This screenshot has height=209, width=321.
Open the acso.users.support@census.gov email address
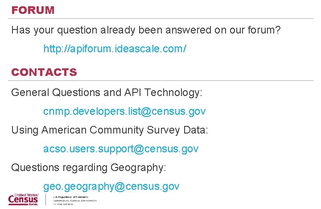click(x=121, y=149)
